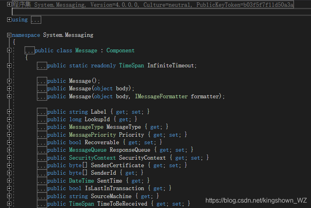Screen dimensions: 311x208
Task: Expand the Recoverable property comment
Action: point(9,143)
